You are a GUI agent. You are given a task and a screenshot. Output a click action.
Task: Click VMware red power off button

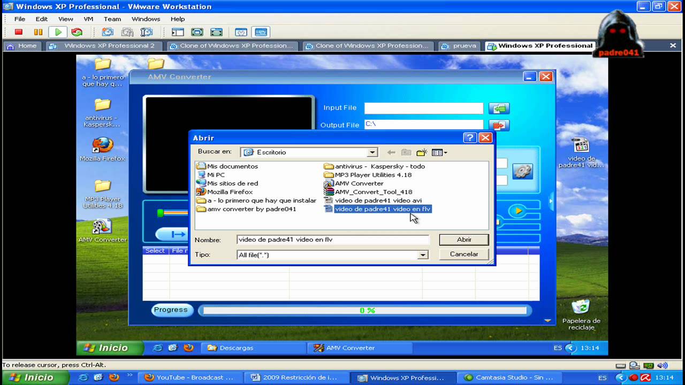tap(19, 32)
